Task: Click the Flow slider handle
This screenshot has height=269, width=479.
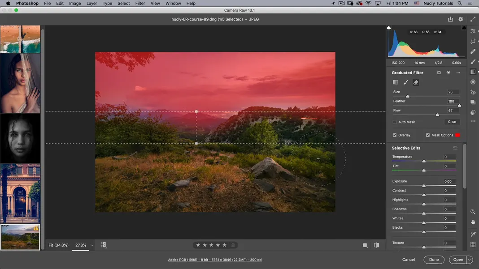Action: click(437, 115)
